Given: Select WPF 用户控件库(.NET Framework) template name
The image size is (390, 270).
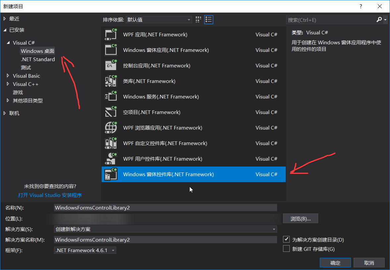Looking at the screenshot, I should pos(163,159).
